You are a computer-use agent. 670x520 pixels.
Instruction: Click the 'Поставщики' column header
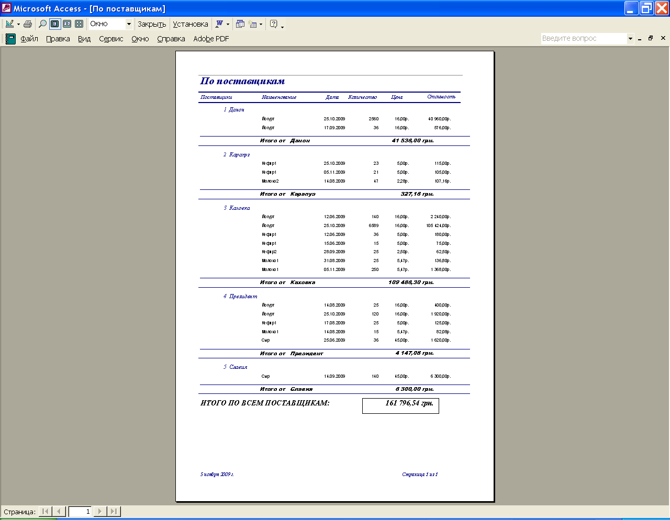(216, 97)
